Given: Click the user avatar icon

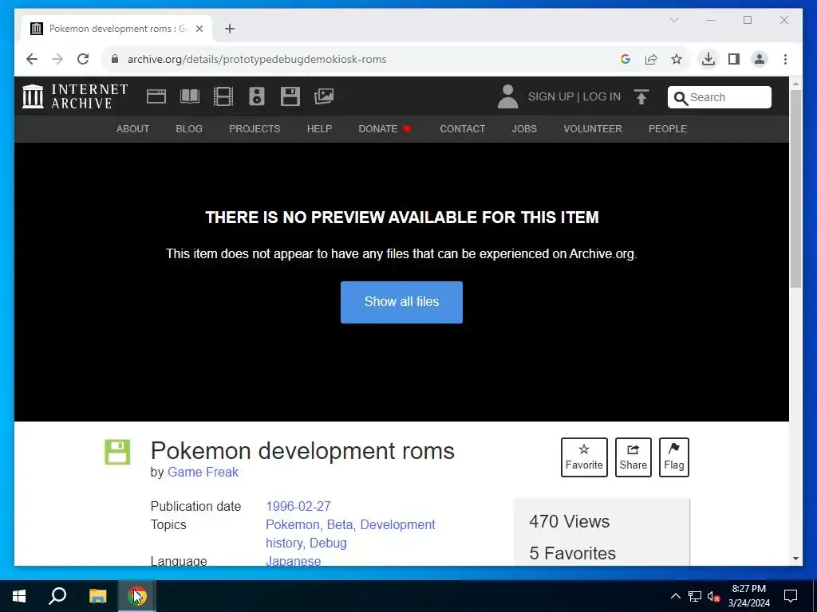Looking at the screenshot, I should point(507,96).
